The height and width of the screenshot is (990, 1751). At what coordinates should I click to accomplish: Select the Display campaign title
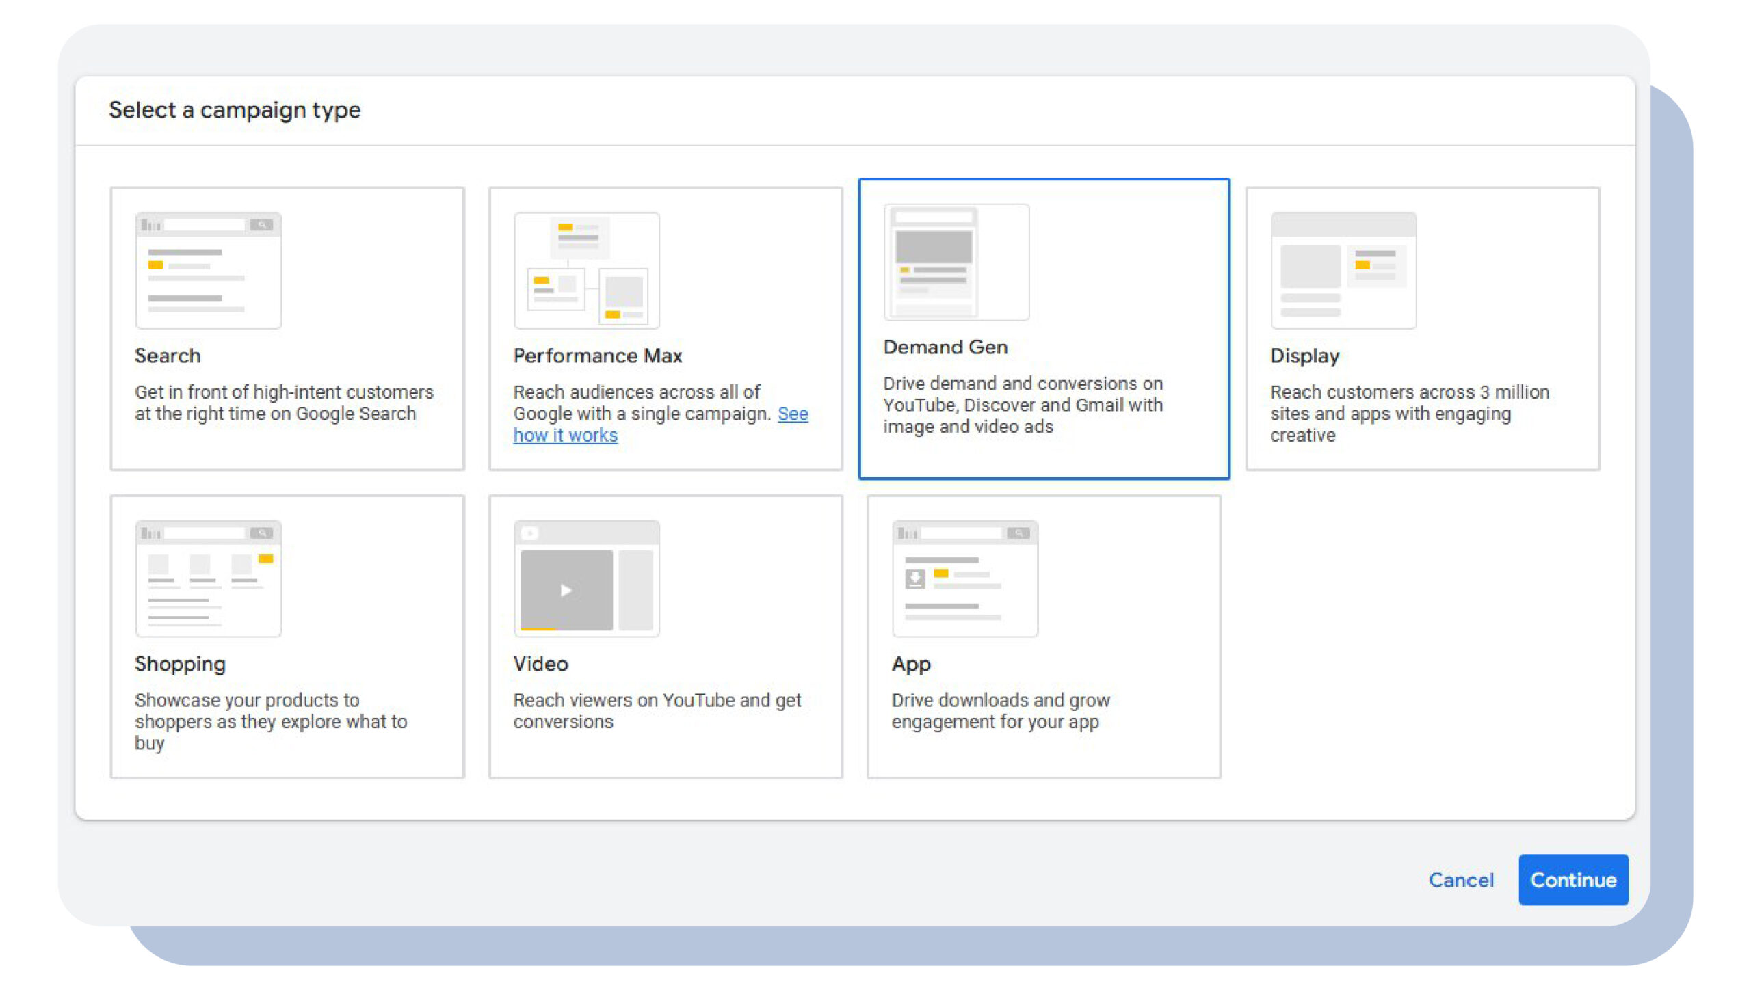tap(1304, 356)
